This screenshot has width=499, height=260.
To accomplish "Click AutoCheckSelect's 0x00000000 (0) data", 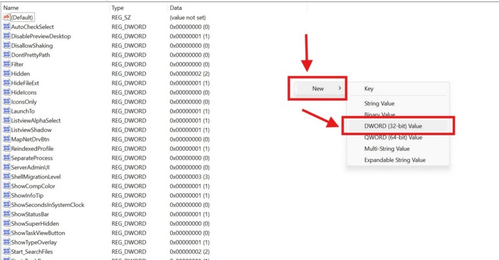I will tap(190, 27).
